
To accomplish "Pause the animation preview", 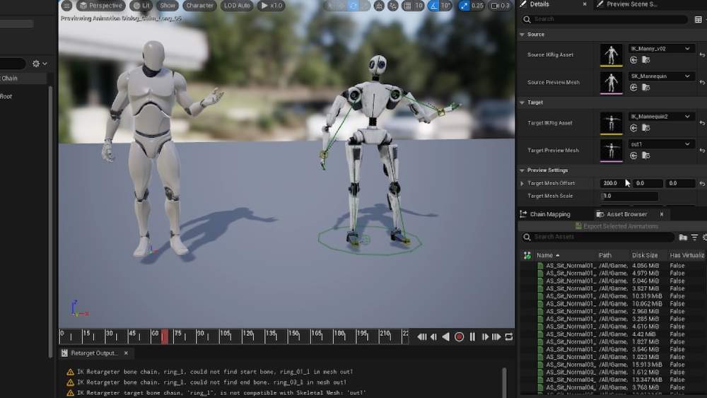I will tap(472, 337).
